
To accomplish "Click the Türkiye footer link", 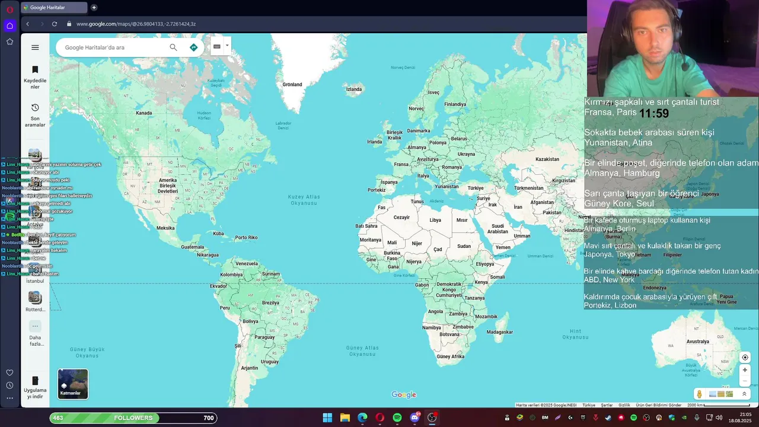I will click(589, 405).
